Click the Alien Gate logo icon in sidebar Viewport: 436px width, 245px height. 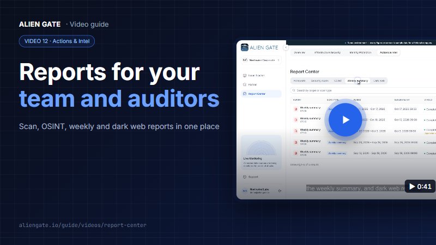click(x=244, y=47)
